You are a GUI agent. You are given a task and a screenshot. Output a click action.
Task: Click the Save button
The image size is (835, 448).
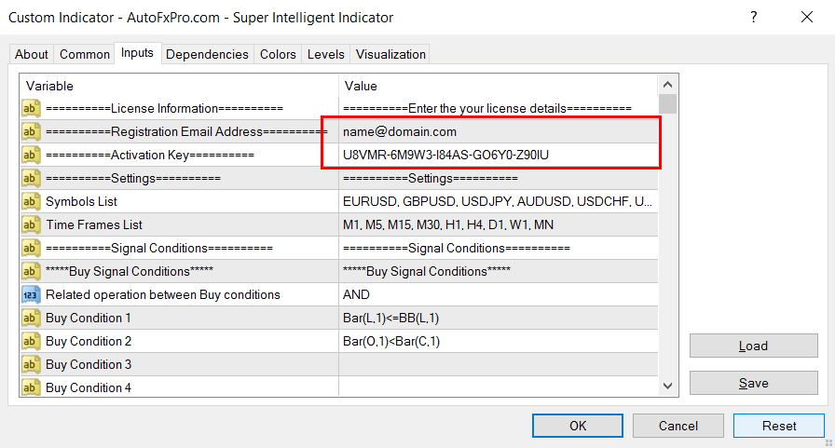tap(754, 383)
